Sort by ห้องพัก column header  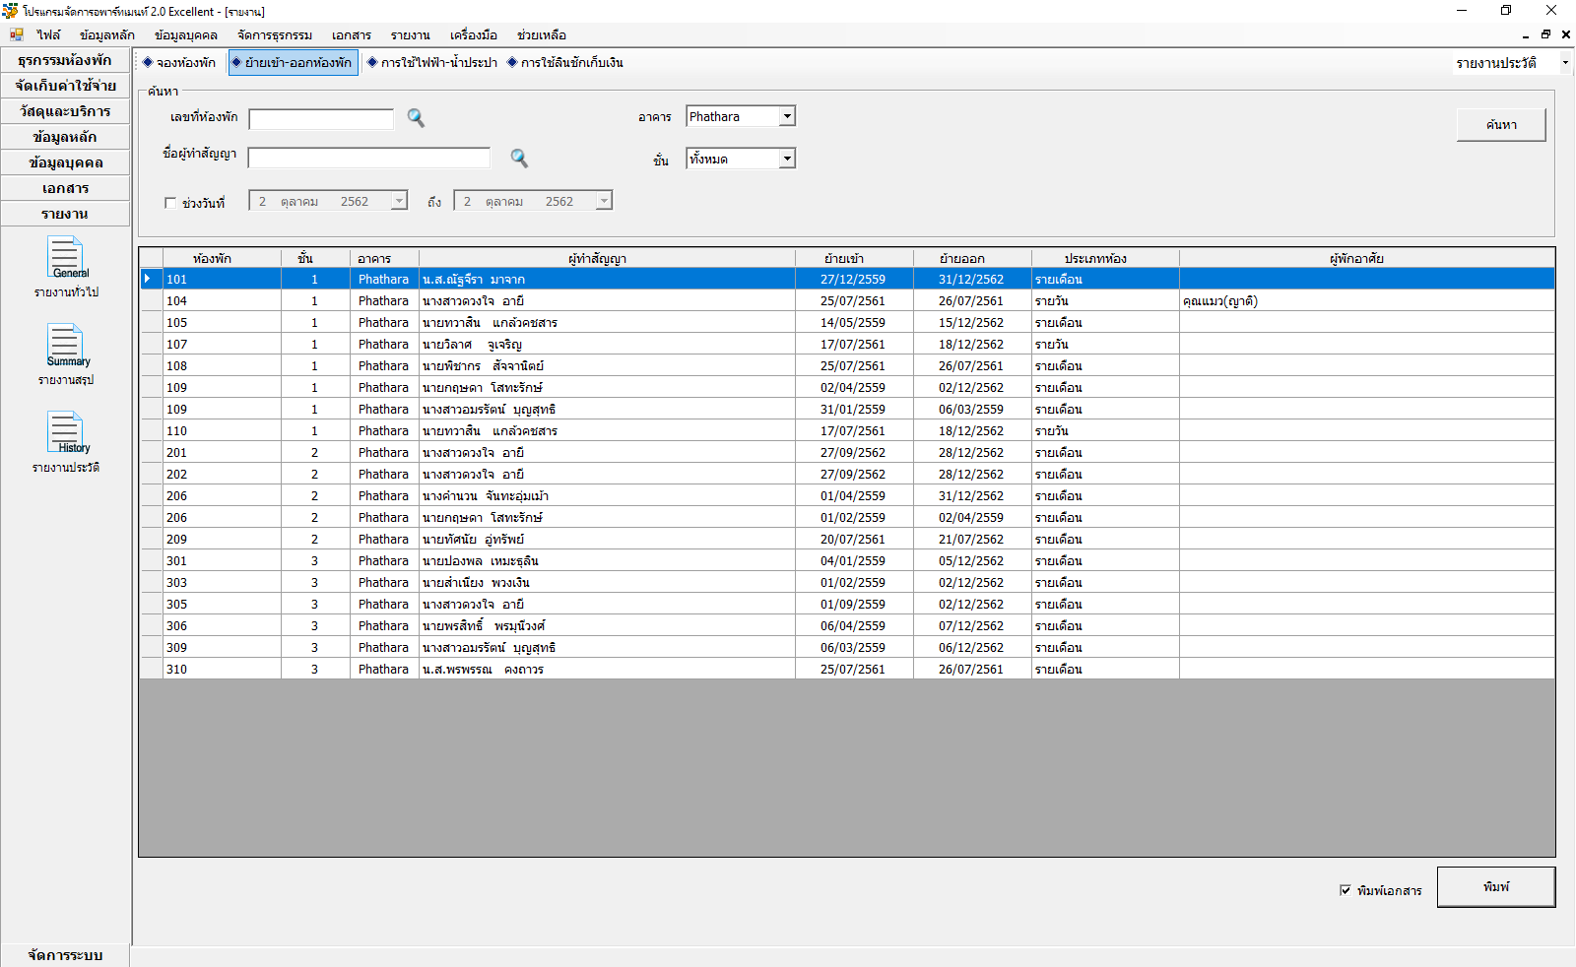(222, 258)
